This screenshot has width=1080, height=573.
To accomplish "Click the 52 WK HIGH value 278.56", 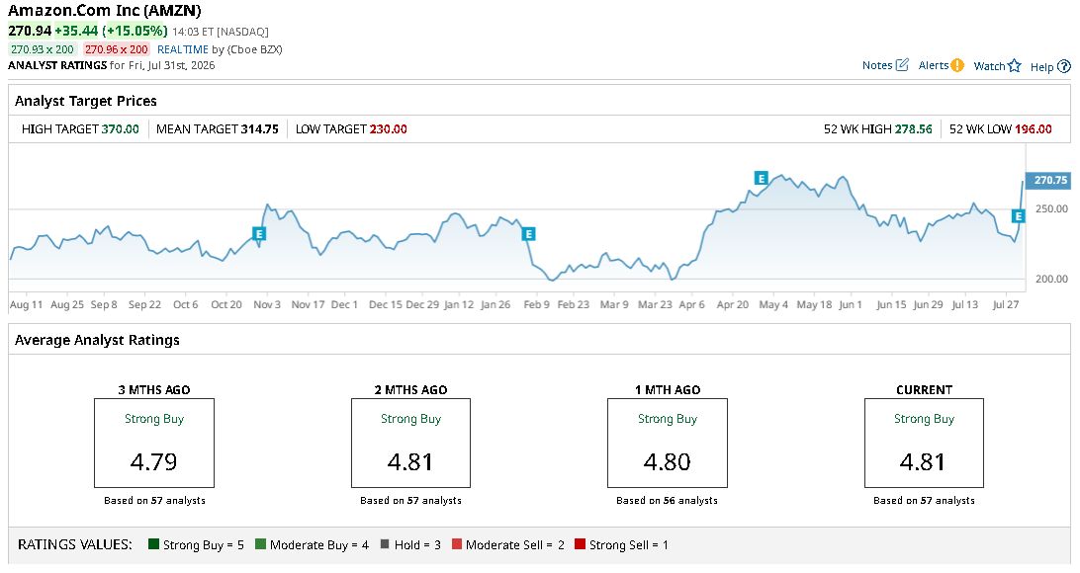I will [913, 129].
